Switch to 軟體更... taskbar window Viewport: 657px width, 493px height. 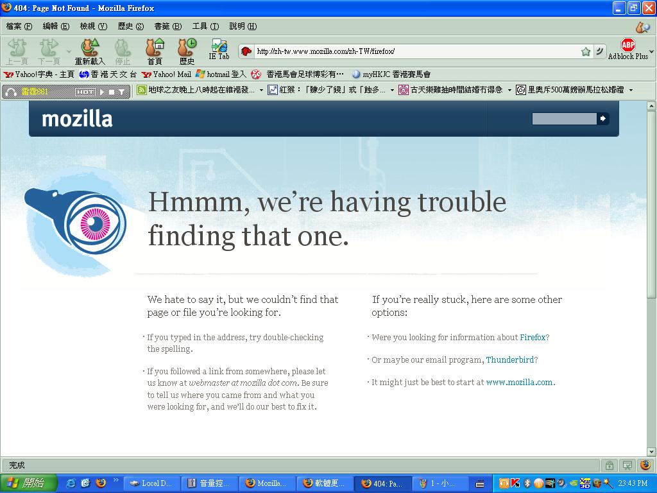tap(324, 483)
